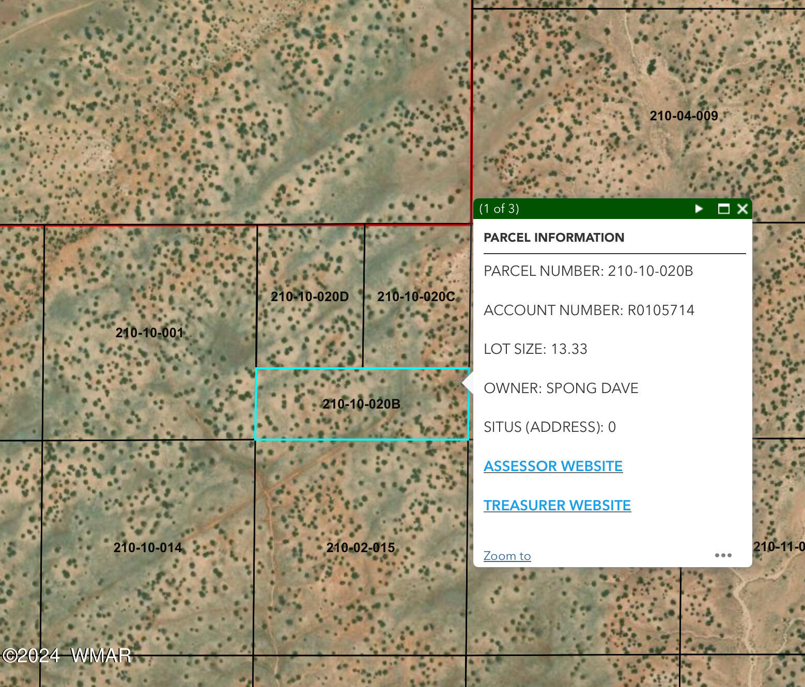The height and width of the screenshot is (687, 805).
Task: Click the PARCEL INFORMATION heading
Action: (554, 238)
